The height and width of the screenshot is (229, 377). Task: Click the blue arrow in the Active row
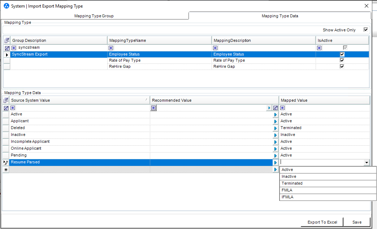pyautogui.click(x=275, y=115)
